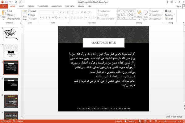Screen dimensions: 185x123
Task: Switch to the ANIMATIONS tab
Action: 57,6
